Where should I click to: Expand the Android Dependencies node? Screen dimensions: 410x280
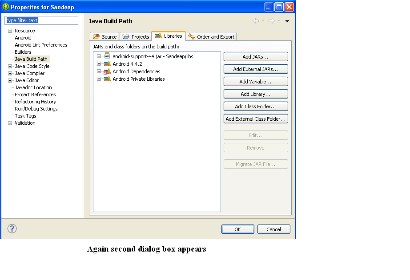(x=99, y=71)
